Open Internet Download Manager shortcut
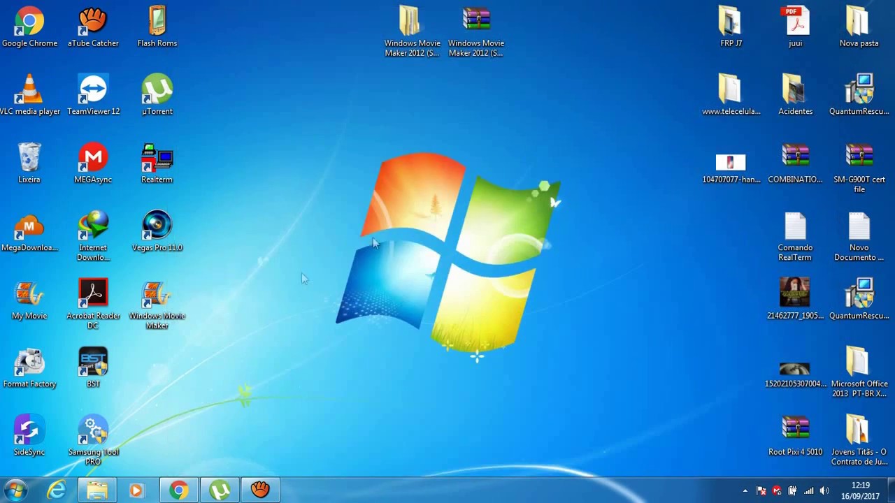The image size is (895, 503). tap(93, 236)
